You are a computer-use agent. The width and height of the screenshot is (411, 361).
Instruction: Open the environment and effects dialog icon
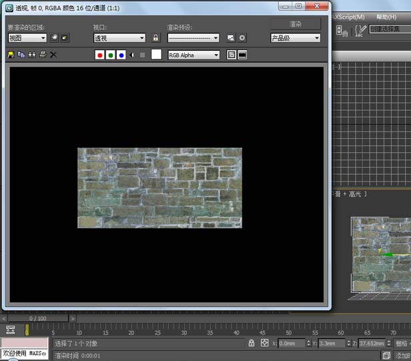click(242, 38)
